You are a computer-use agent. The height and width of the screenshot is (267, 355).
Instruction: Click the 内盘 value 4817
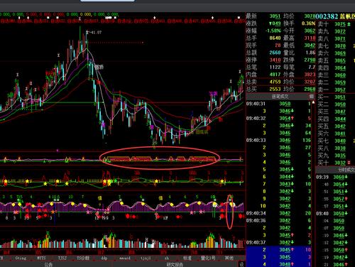click(x=275, y=75)
